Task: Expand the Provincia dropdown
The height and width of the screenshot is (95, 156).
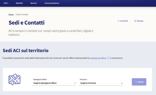Action: pos(101,83)
